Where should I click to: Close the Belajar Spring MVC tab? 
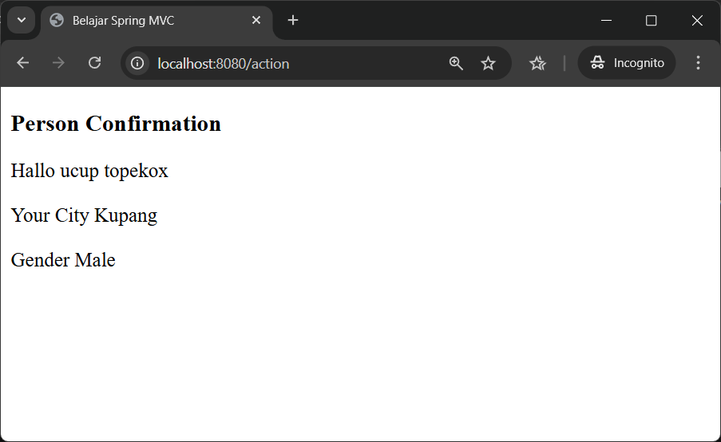click(x=256, y=20)
